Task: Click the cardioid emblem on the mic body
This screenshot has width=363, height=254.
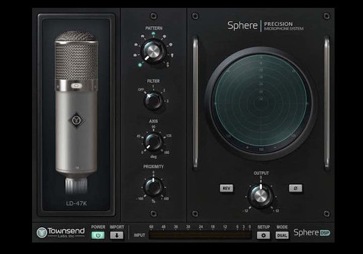Action: pos(76,120)
